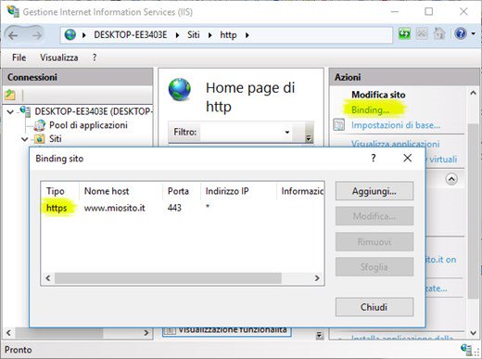Click the Stop icon in toolbar

(422, 33)
